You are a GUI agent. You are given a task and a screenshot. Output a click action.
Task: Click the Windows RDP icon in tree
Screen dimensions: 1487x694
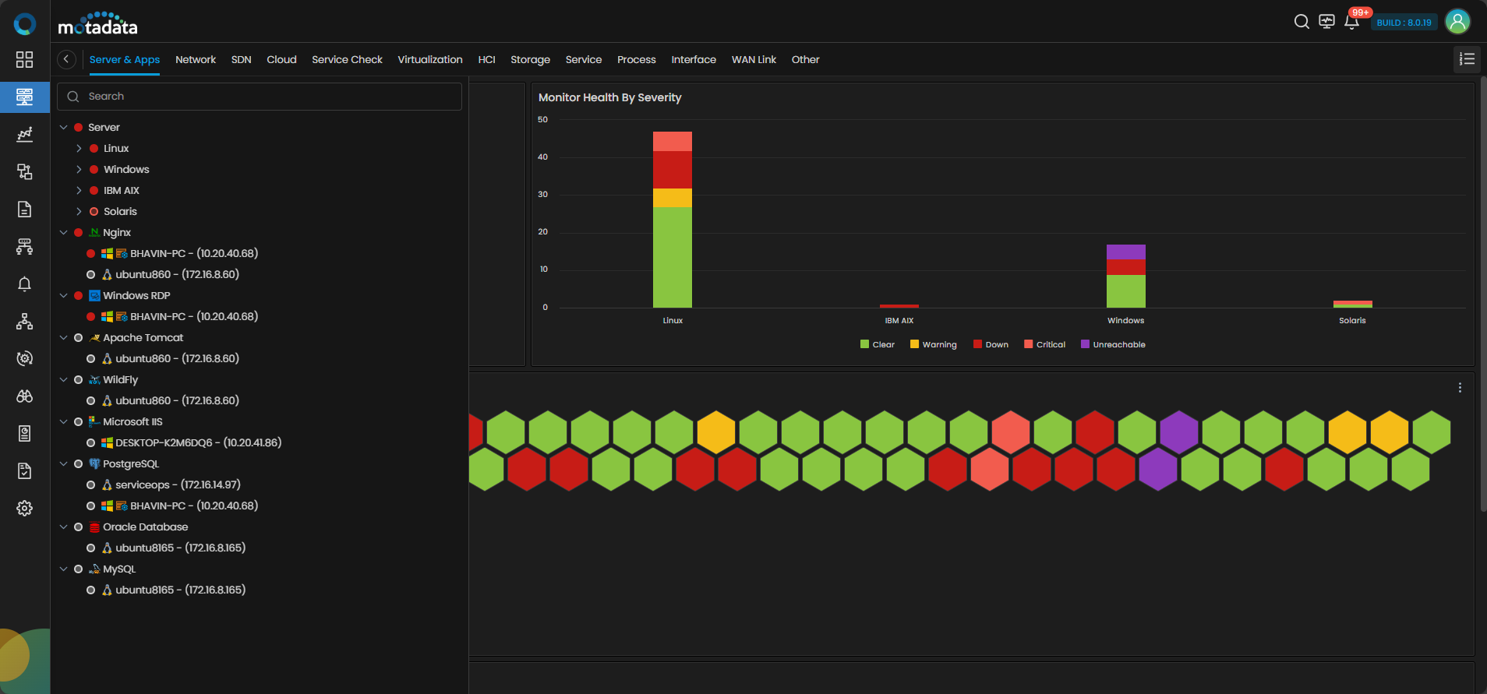point(94,295)
